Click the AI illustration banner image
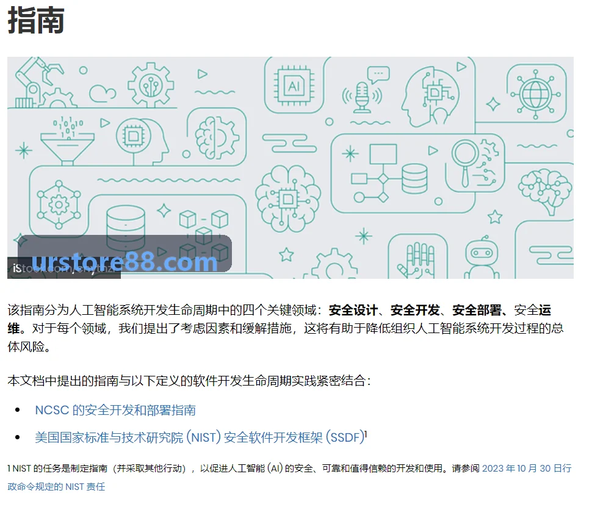Screen dimensions: 592x507 click(x=291, y=168)
